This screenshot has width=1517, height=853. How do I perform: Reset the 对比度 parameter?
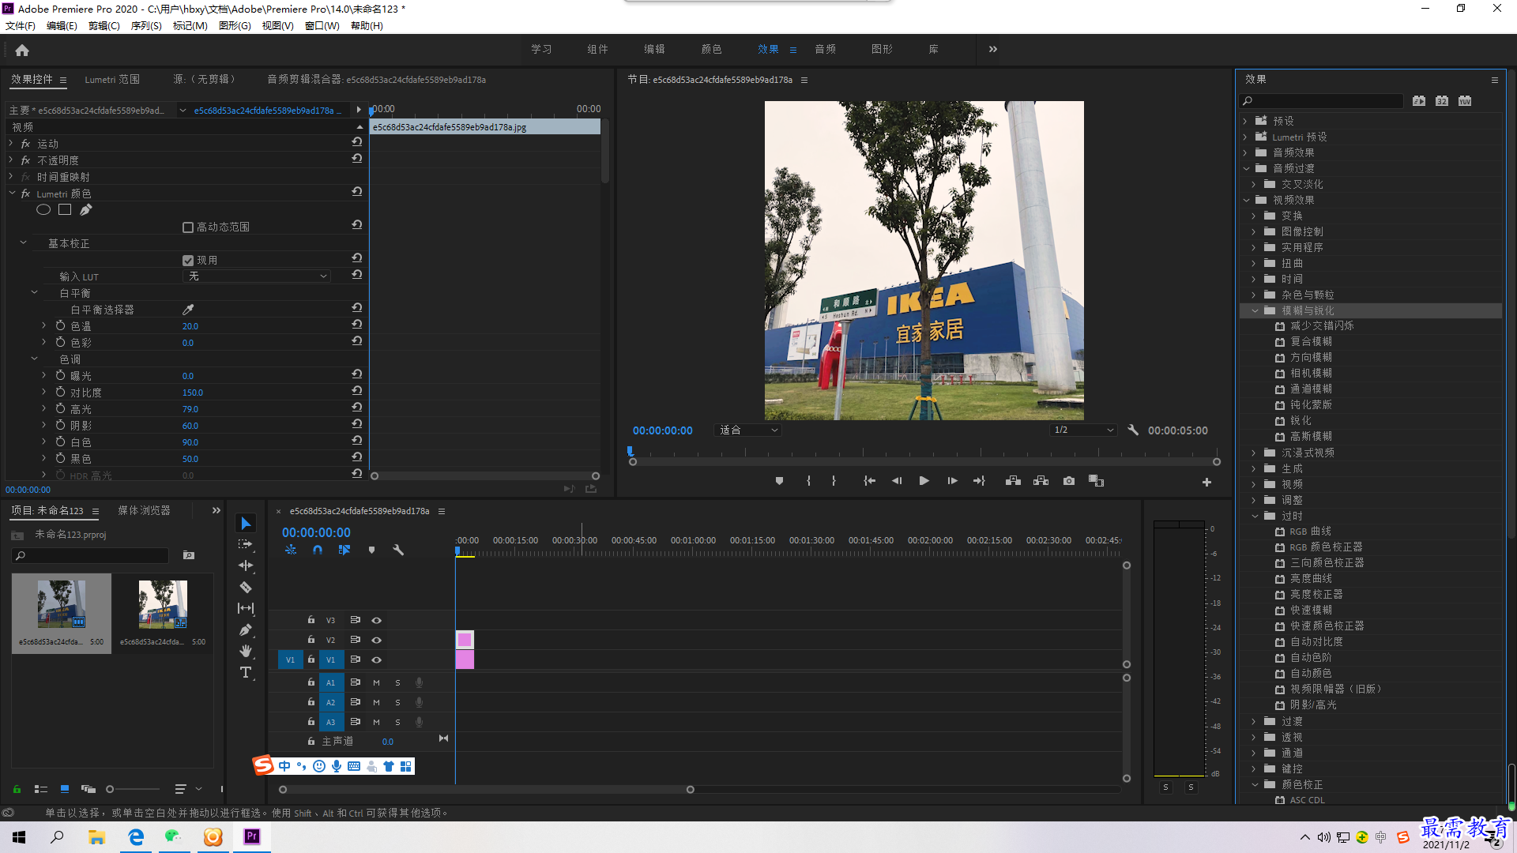(357, 391)
